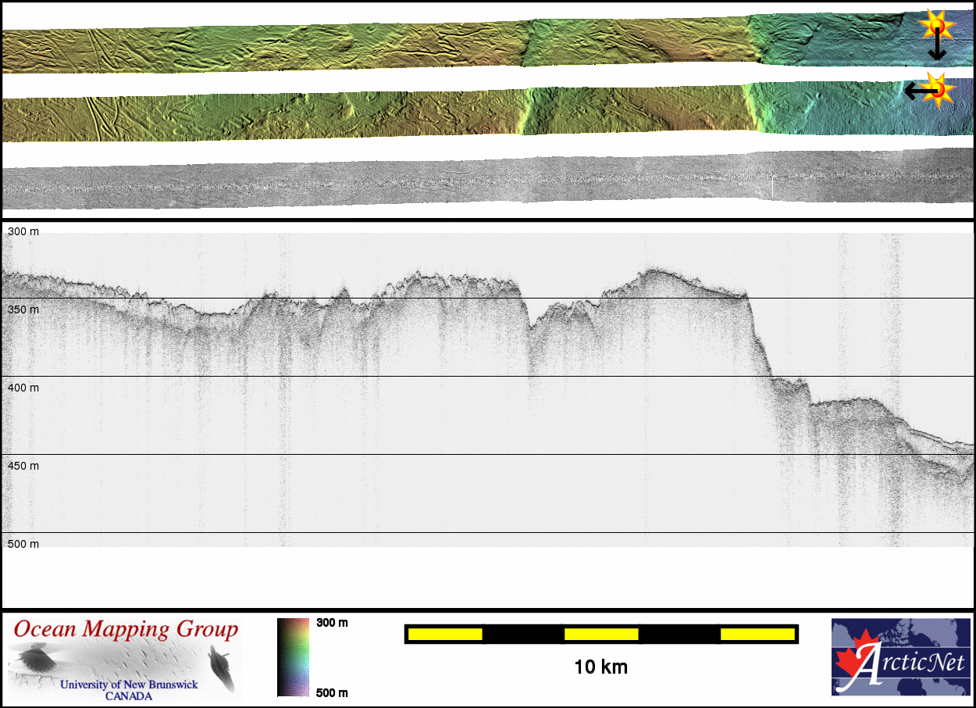Viewport: 976px width, 708px height.
Task: Click the white vertical marker in backscatter strip
Action: tap(772, 188)
